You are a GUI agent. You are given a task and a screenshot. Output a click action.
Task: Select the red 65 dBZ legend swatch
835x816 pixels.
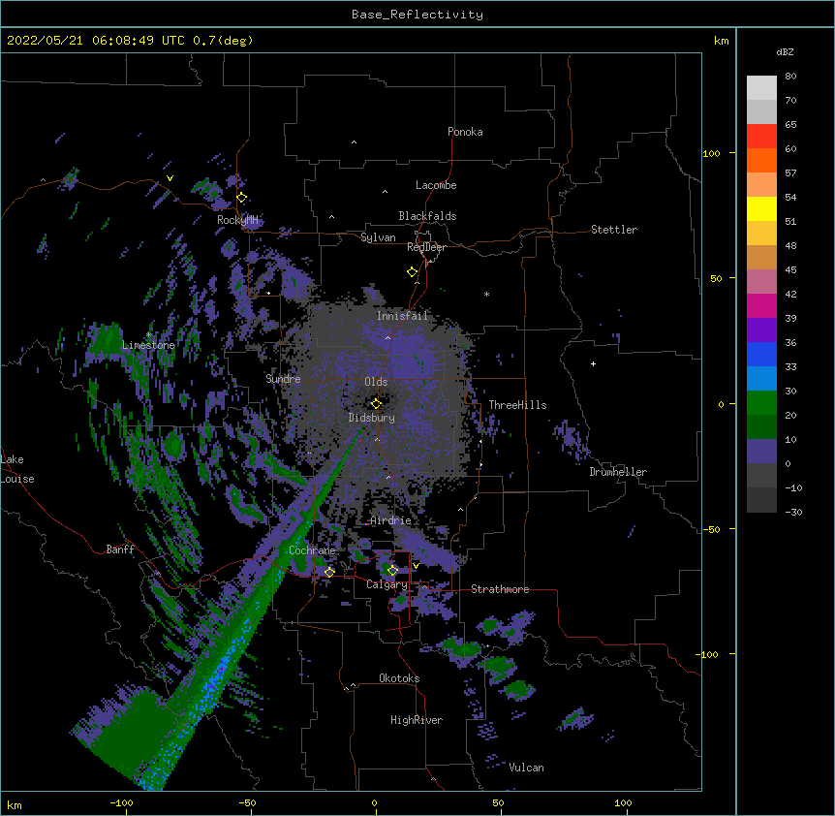coord(761,137)
